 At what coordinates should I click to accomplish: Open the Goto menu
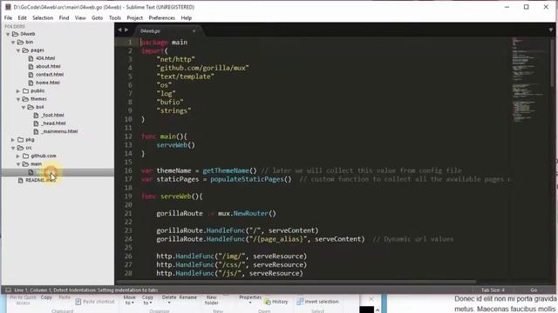[x=97, y=17]
